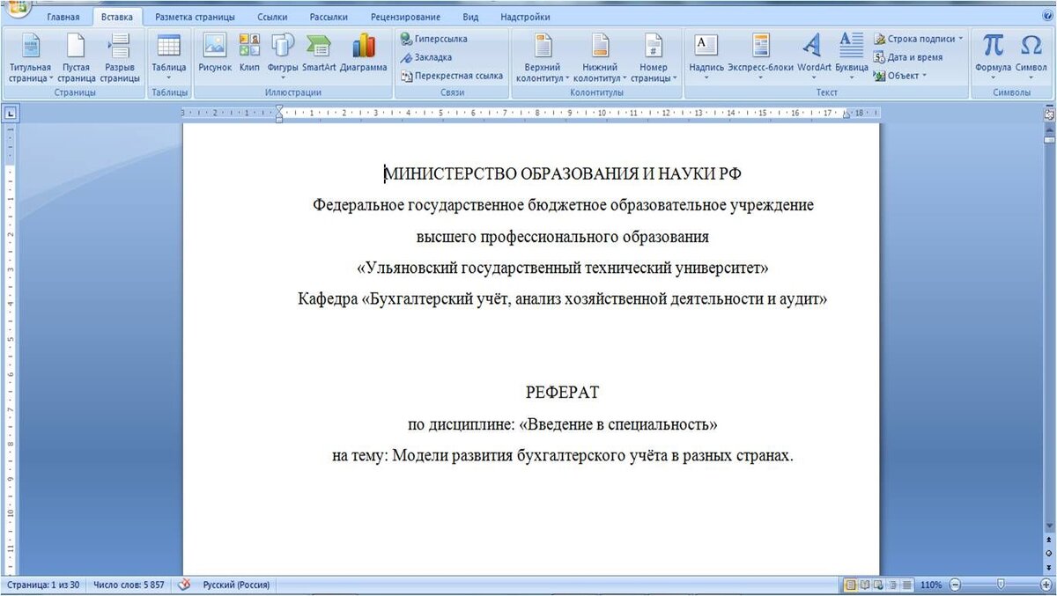This screenshot has width=1057, height=596.
Task: Switch to the Главная tab
Action: click(x=63, y=17)
